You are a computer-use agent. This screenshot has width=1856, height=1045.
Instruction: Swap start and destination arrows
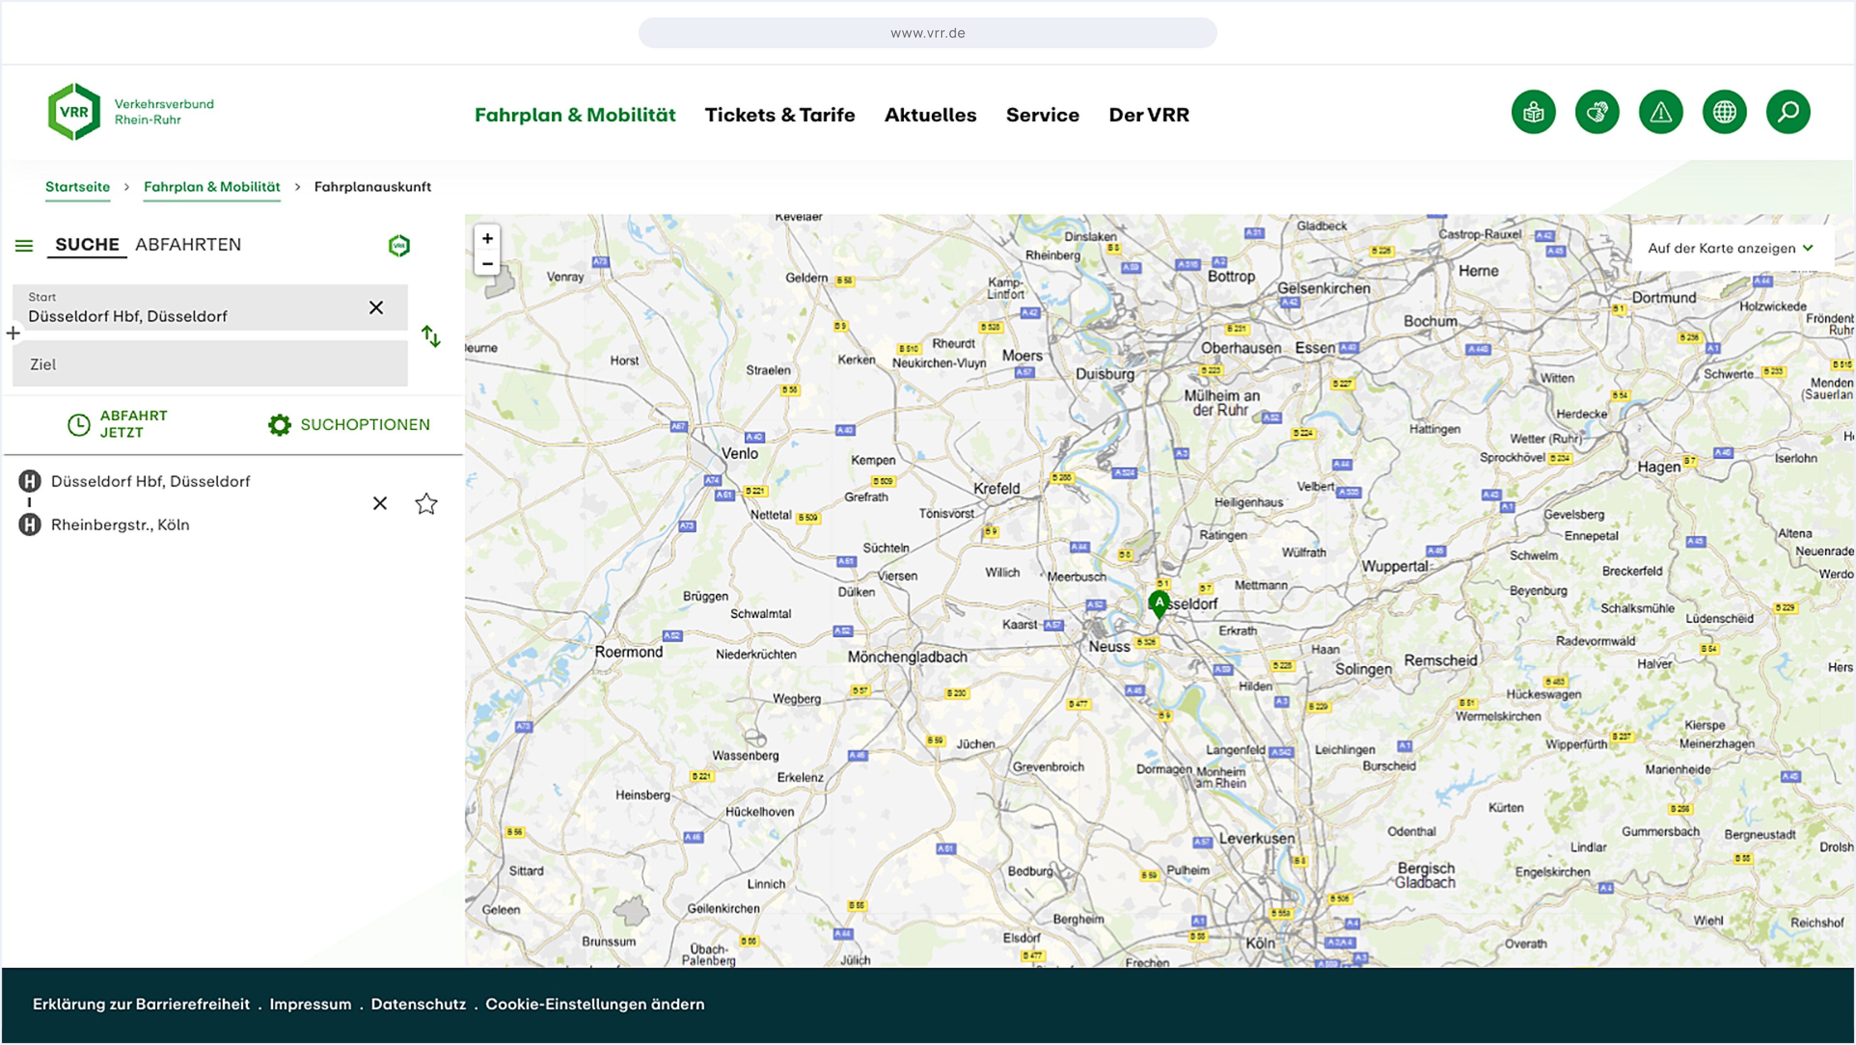431,336
